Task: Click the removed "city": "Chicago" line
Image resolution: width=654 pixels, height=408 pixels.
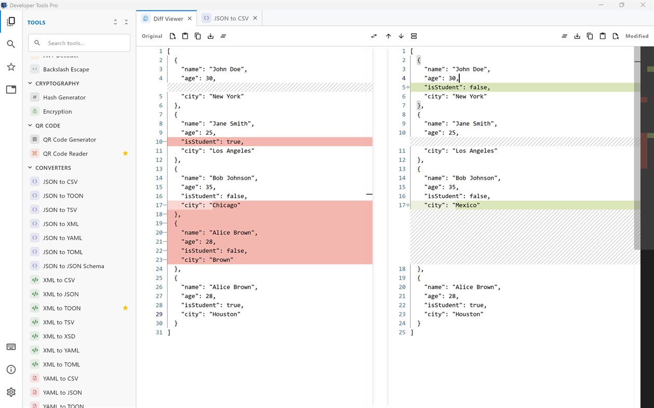Action: 270,205
